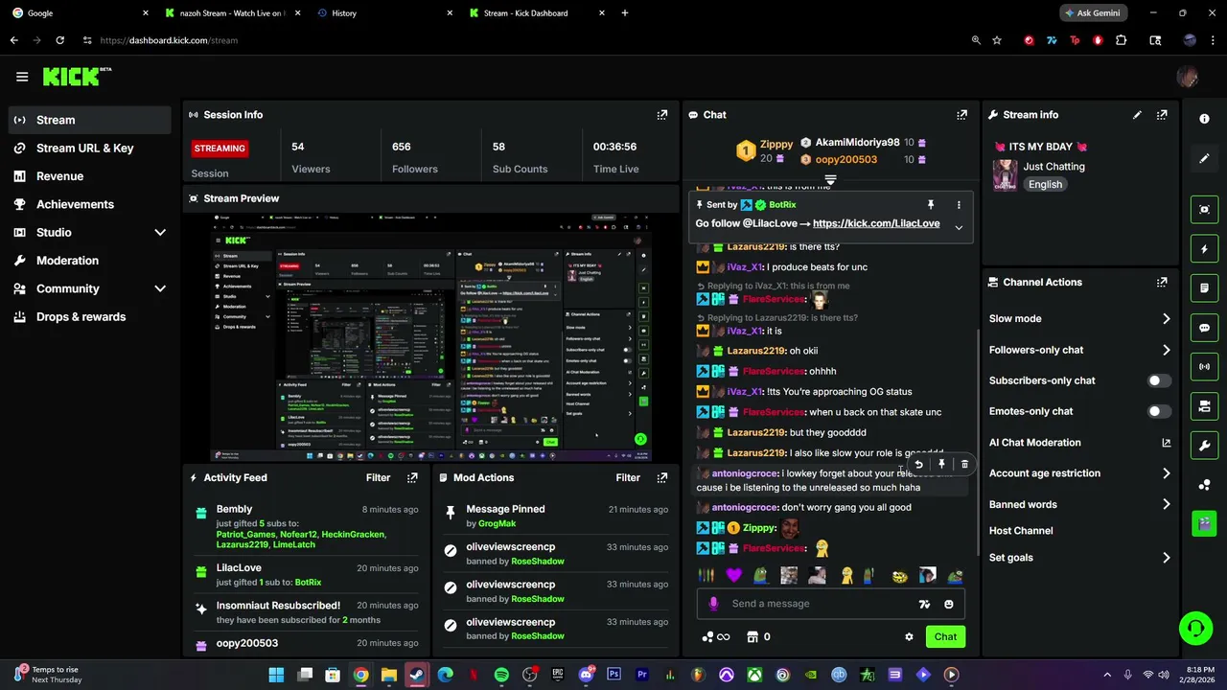Click the stream preview thumbnail
Image resolution: width=1227 pixels, height=690 pixels.
point(431,338)
